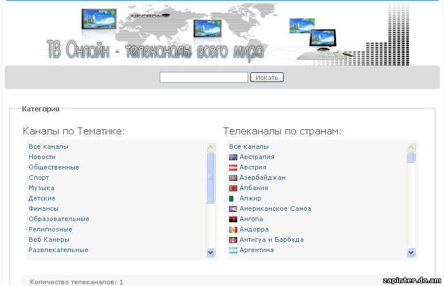Click the thematic list scroll-up arrow
444x286 pixels.
(x=210, y=147)
